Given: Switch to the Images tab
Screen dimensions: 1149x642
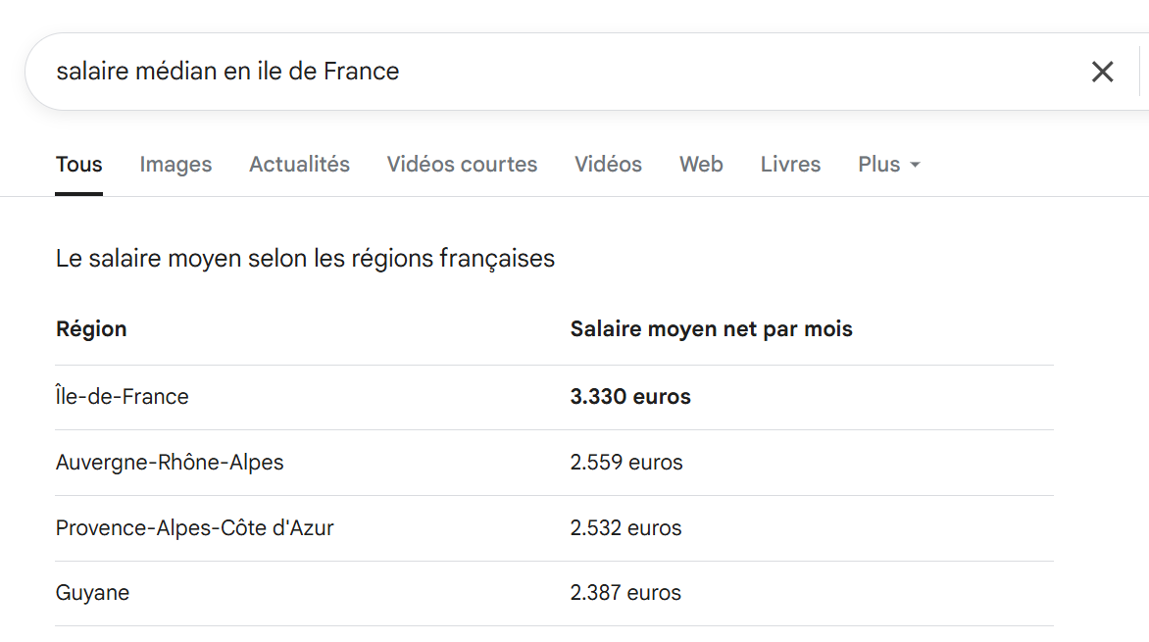Looking at the screenshot, I should [175, 164].
